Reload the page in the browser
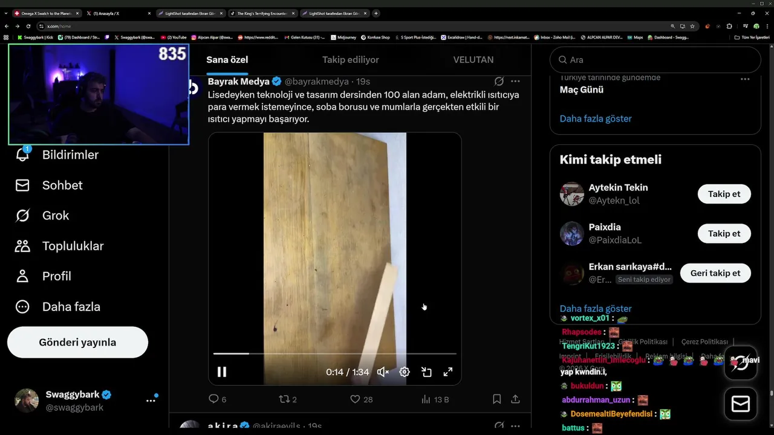The width and height of the screenshot is (774, 435). click(x=28, y=26)
